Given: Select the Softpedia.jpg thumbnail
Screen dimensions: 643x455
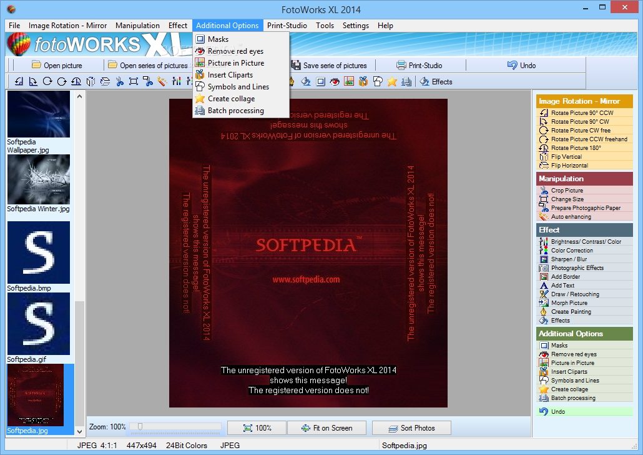Looking at the screenshot, I should [36, 395].
